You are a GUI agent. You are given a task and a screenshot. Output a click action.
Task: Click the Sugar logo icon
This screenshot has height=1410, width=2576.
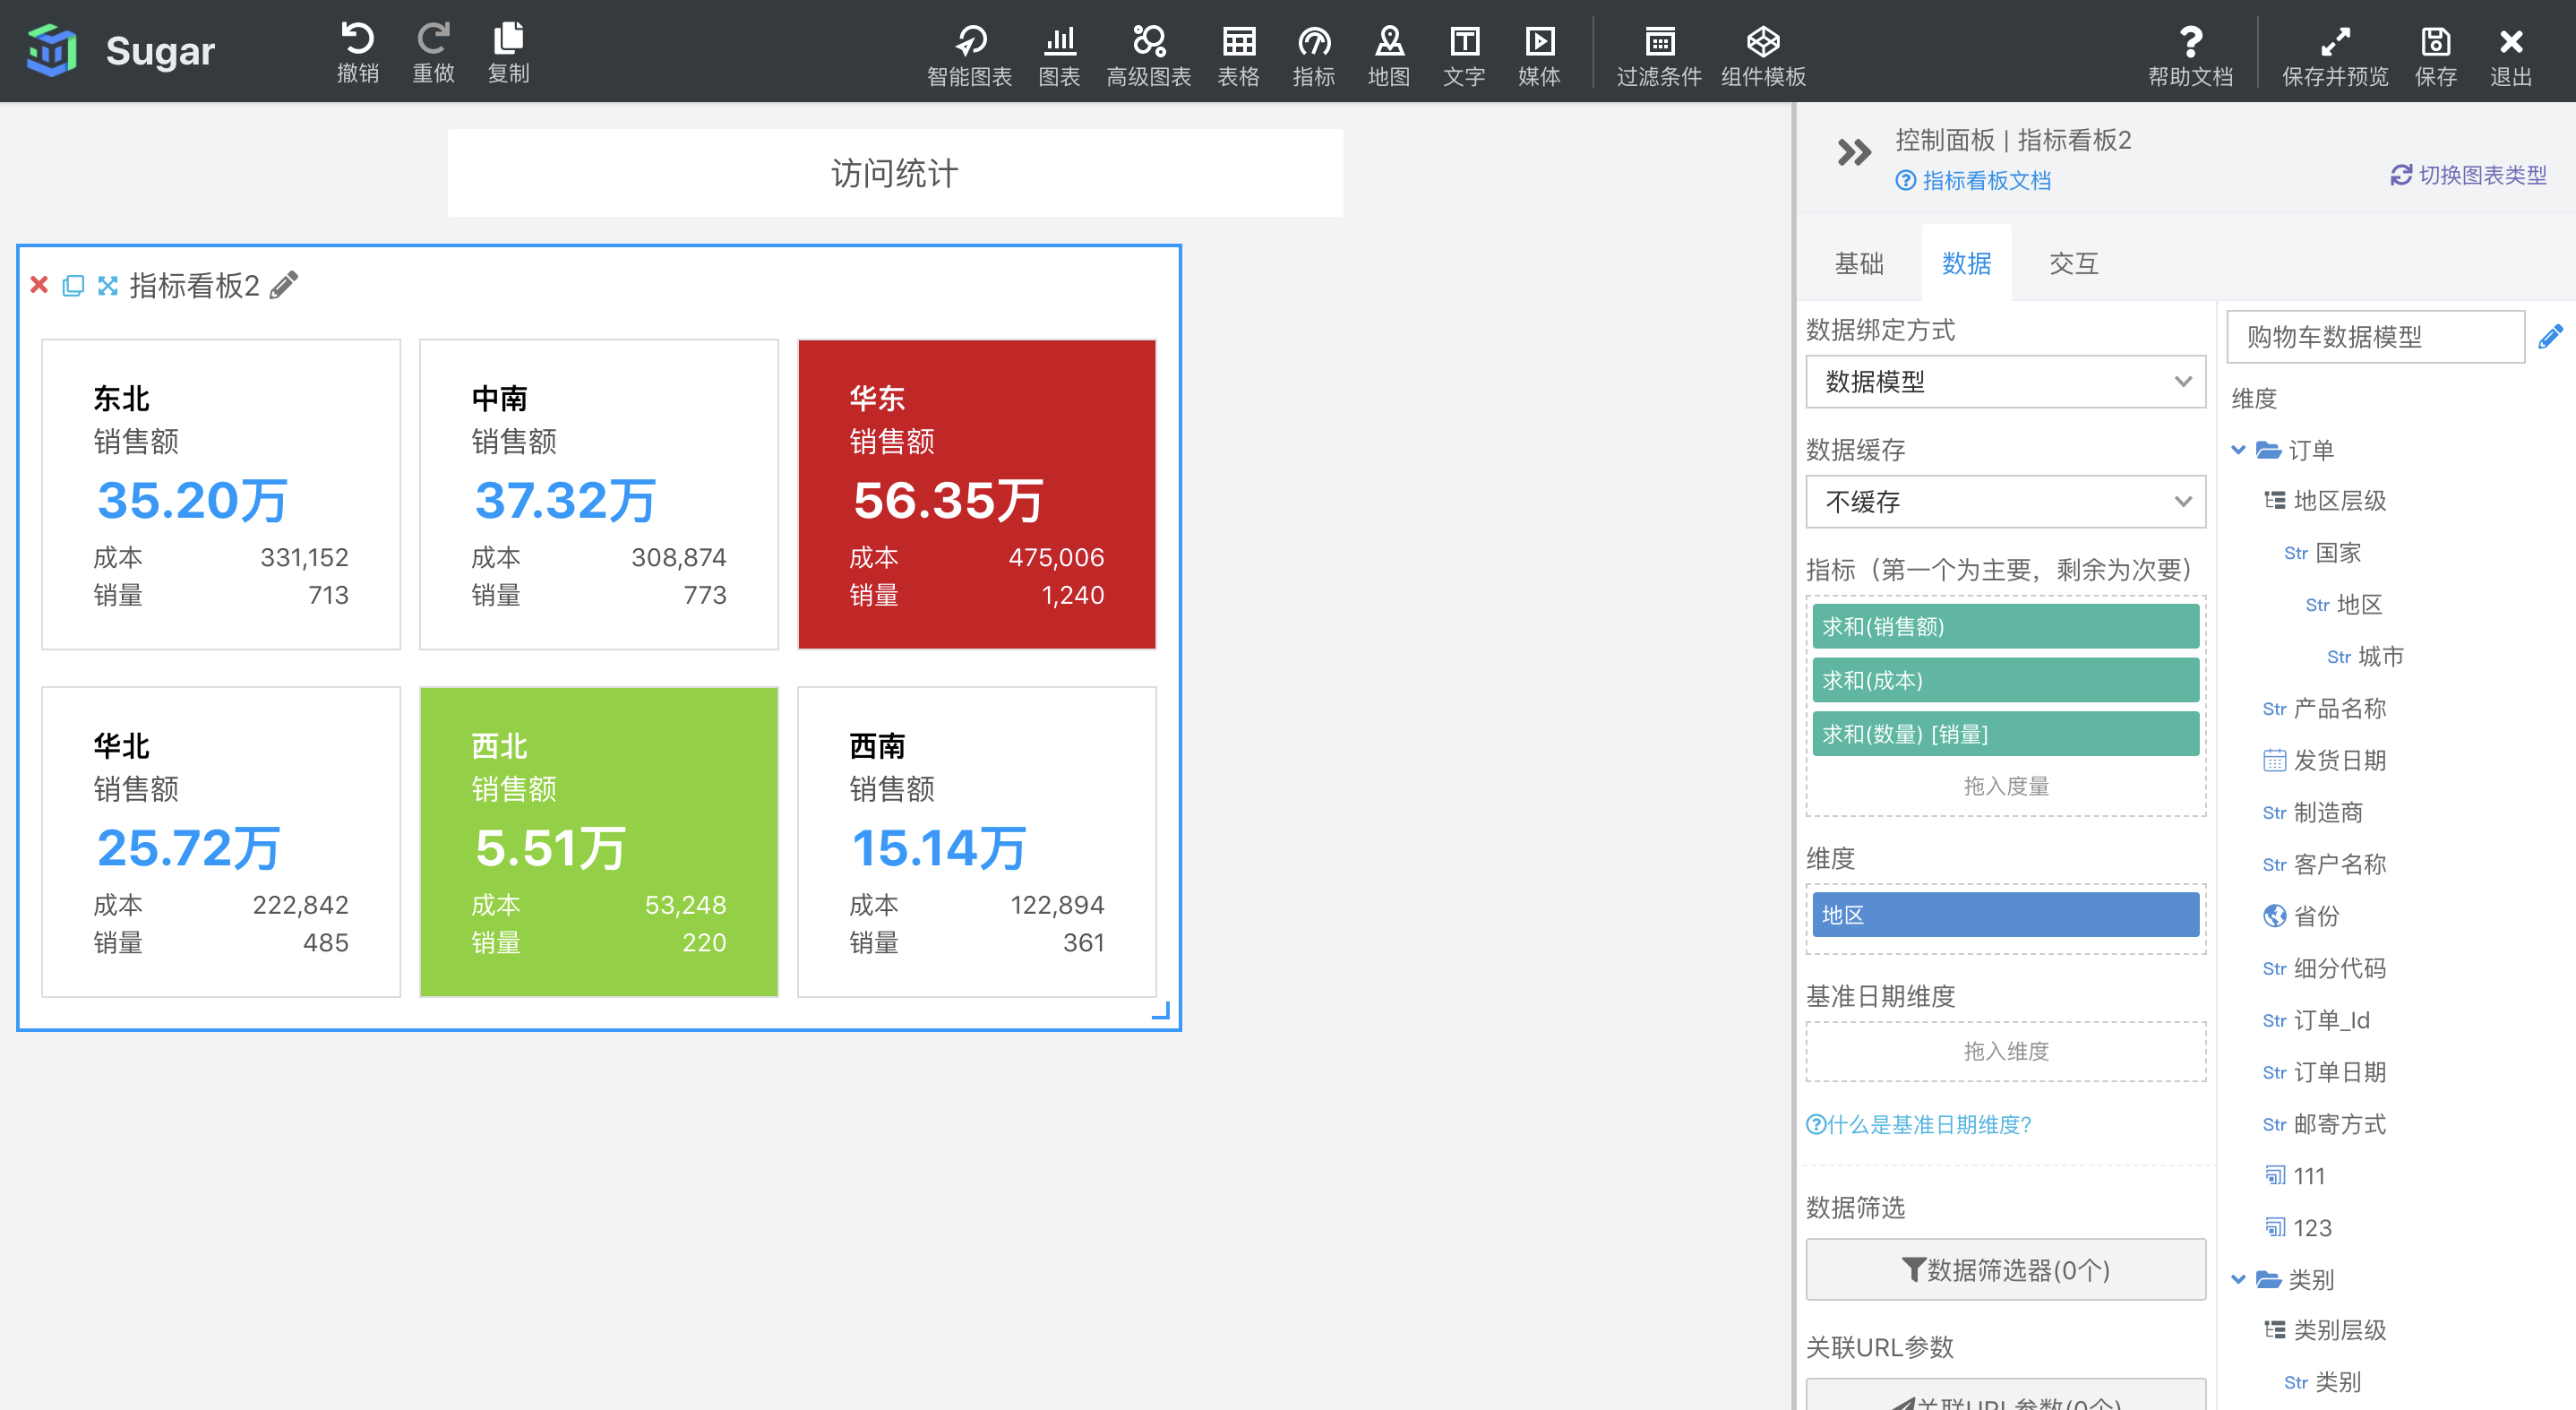(x=51, y=50)
